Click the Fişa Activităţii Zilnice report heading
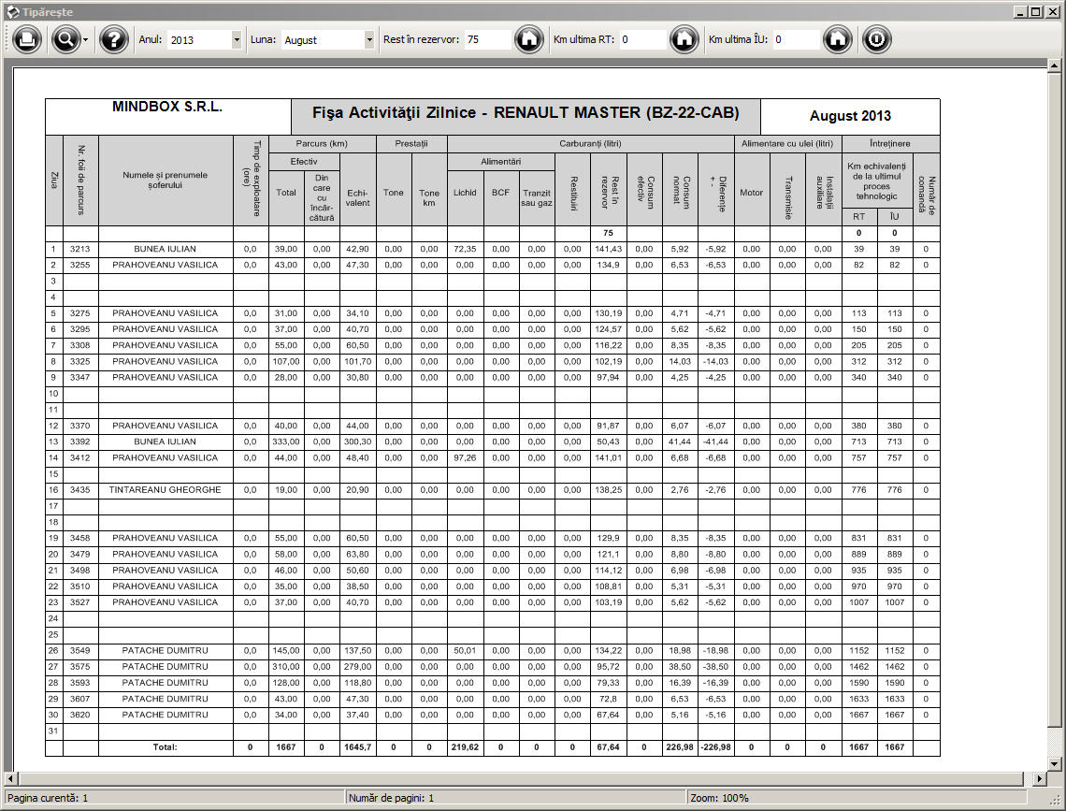Image resolution: width=1066 pixels, height=811 pixels. click(x=526, y=113)
